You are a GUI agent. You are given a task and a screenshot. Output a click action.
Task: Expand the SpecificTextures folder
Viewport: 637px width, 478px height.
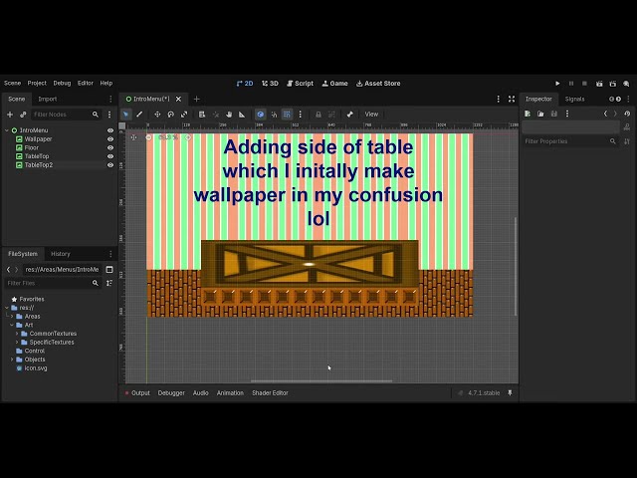(17, 343)
